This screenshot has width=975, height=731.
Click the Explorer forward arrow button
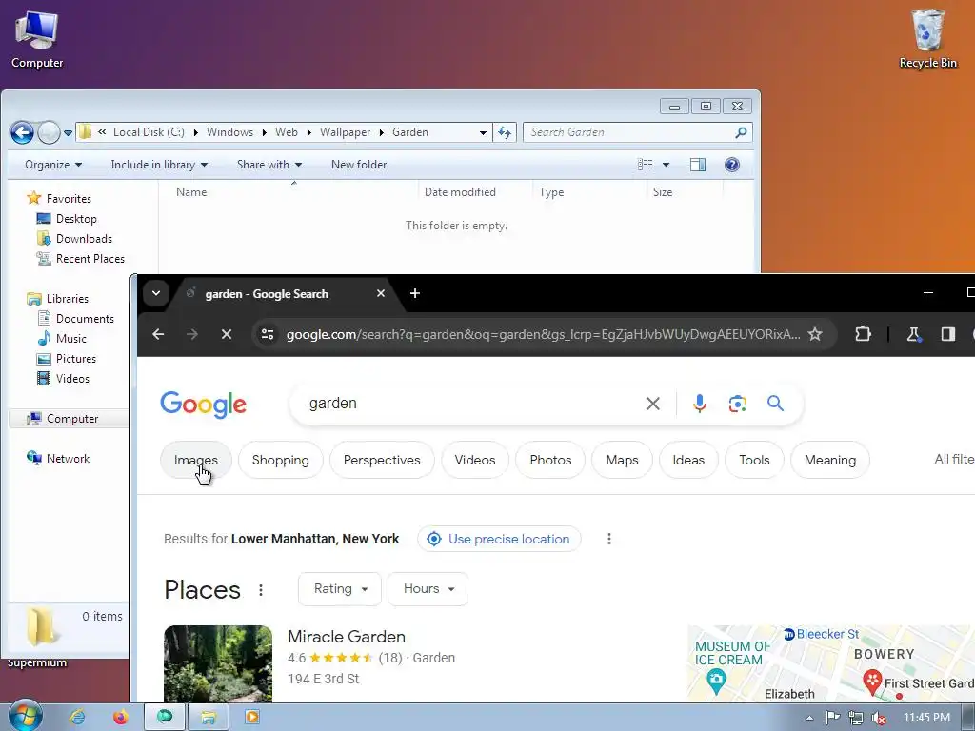click(49, 132)
